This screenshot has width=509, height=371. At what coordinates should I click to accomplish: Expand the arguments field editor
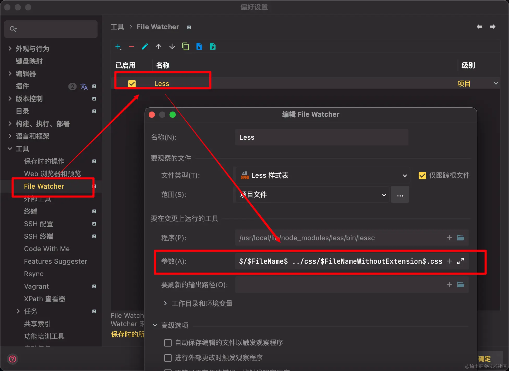tap(460, 261)
